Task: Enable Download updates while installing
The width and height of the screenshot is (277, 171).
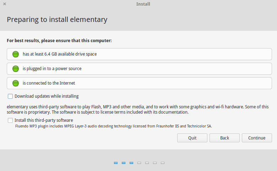Action: (x=10, y=96)
